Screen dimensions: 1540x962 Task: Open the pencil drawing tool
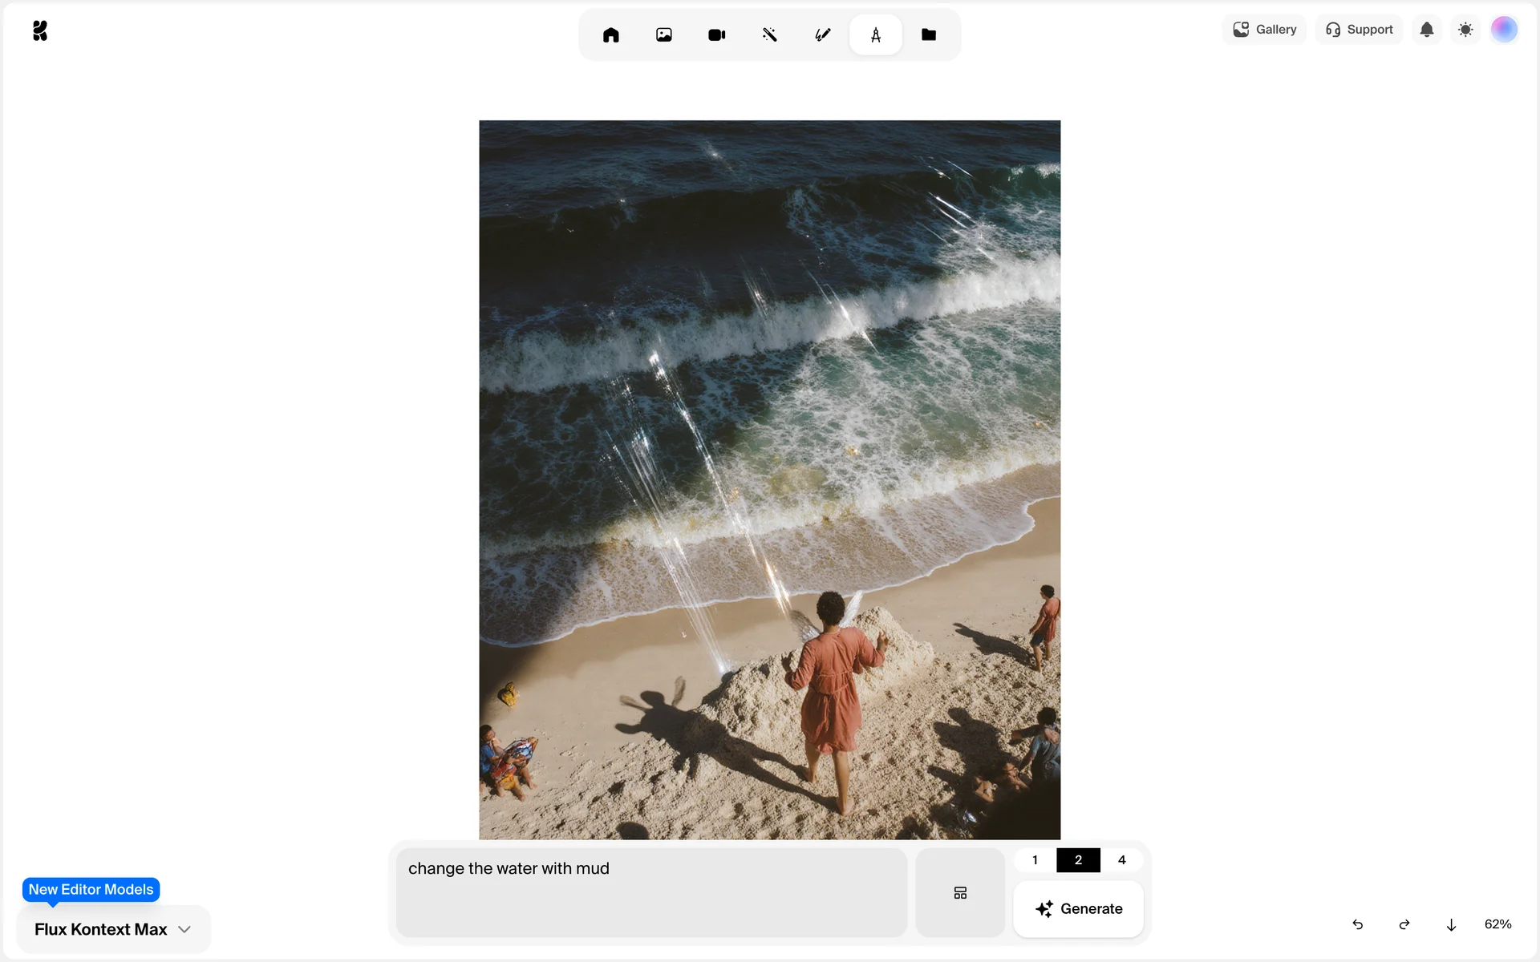click(822, 34)
